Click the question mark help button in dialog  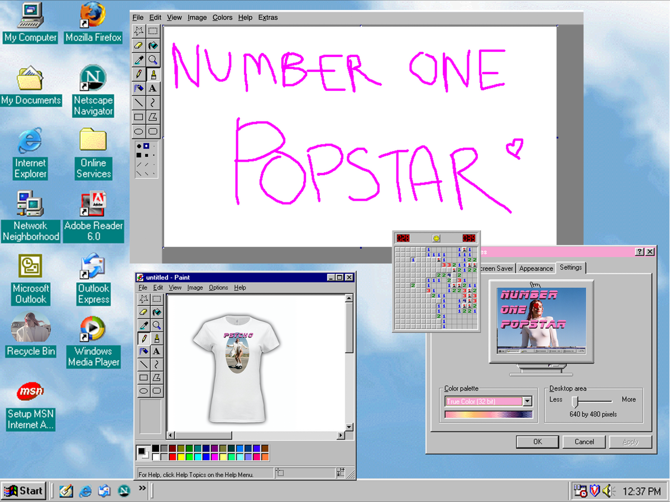pos(640,252)
